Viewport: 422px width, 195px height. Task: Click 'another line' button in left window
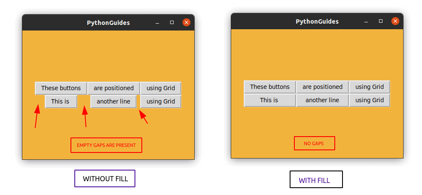pyautogui.click(x=113, y=101)
